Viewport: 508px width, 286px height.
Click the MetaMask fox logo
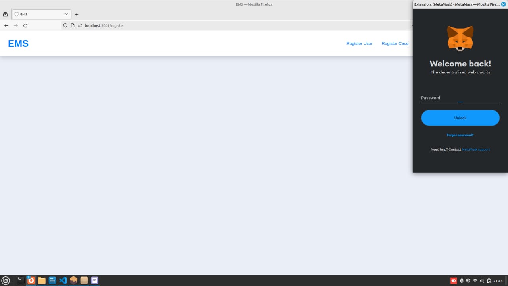(x=460, y=39)
